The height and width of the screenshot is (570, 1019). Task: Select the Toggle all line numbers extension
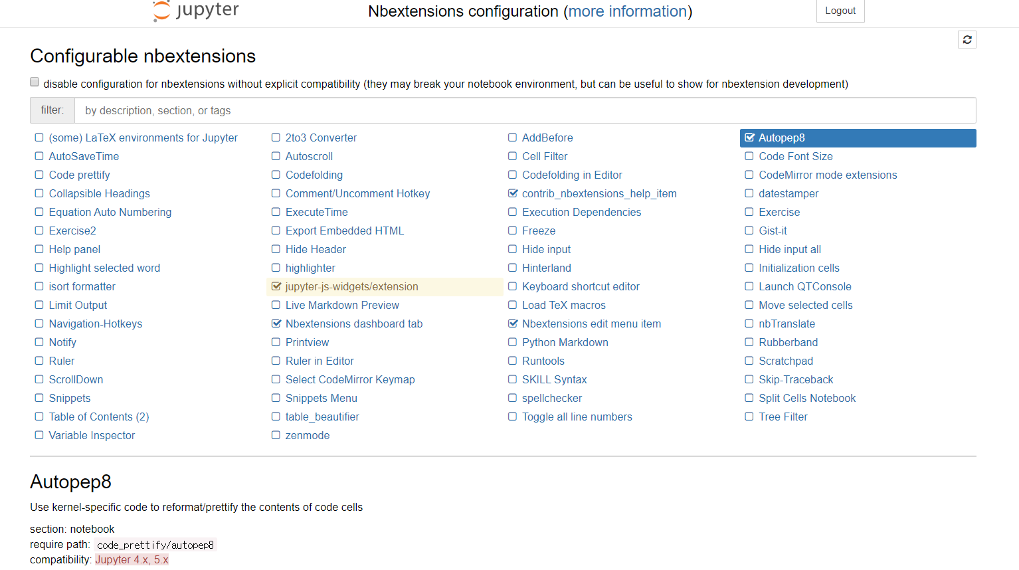pyautogui.click(x=577, y=417)
